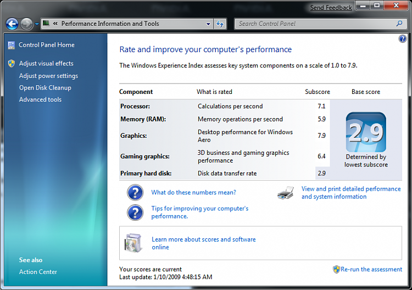The height and width of the screenshot is (290, 412).
Task: Click the magnifier search icon
Action: point(399,24)
